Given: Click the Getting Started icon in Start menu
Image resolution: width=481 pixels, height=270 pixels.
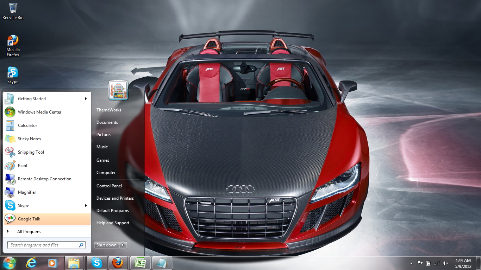Looking at the screenshot, I should (x=10, y=99).
